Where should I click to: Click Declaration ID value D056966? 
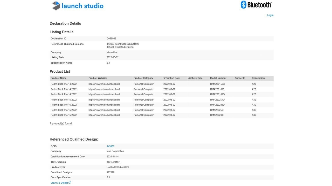pyautogui.click(x=111, y=38)
